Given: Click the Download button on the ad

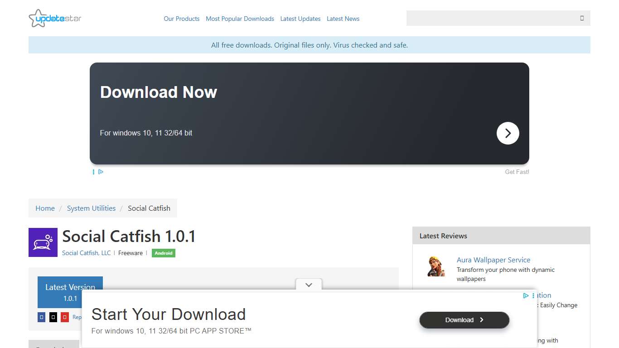Looking at the screenshot, I should [464, 320].
